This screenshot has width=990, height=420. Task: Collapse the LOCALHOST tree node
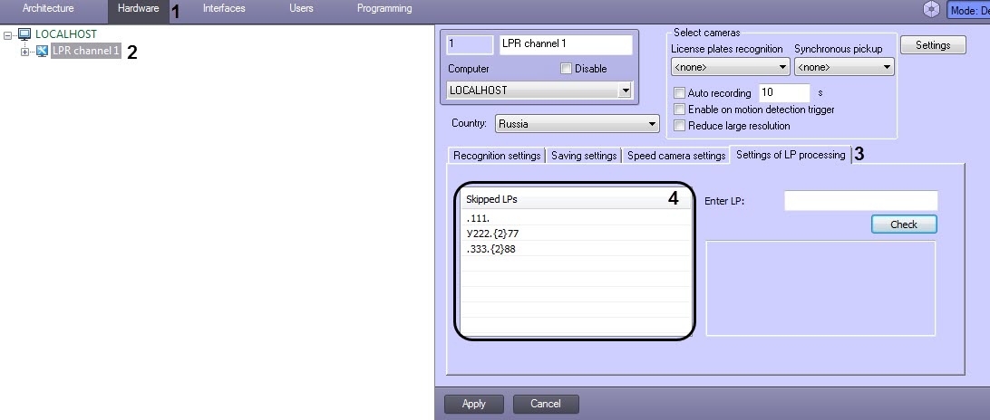(7, 35)
